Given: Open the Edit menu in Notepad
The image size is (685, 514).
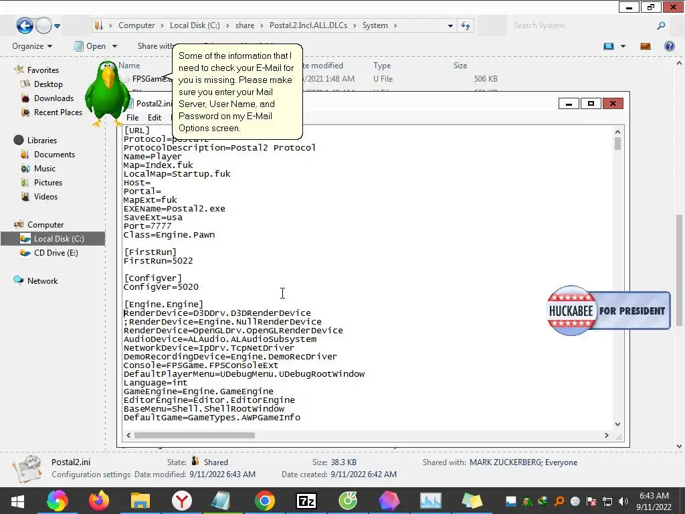Looking at the screenshot, I should point(155,118).
